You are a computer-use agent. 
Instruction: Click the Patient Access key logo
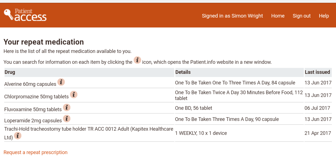[25, 15]
